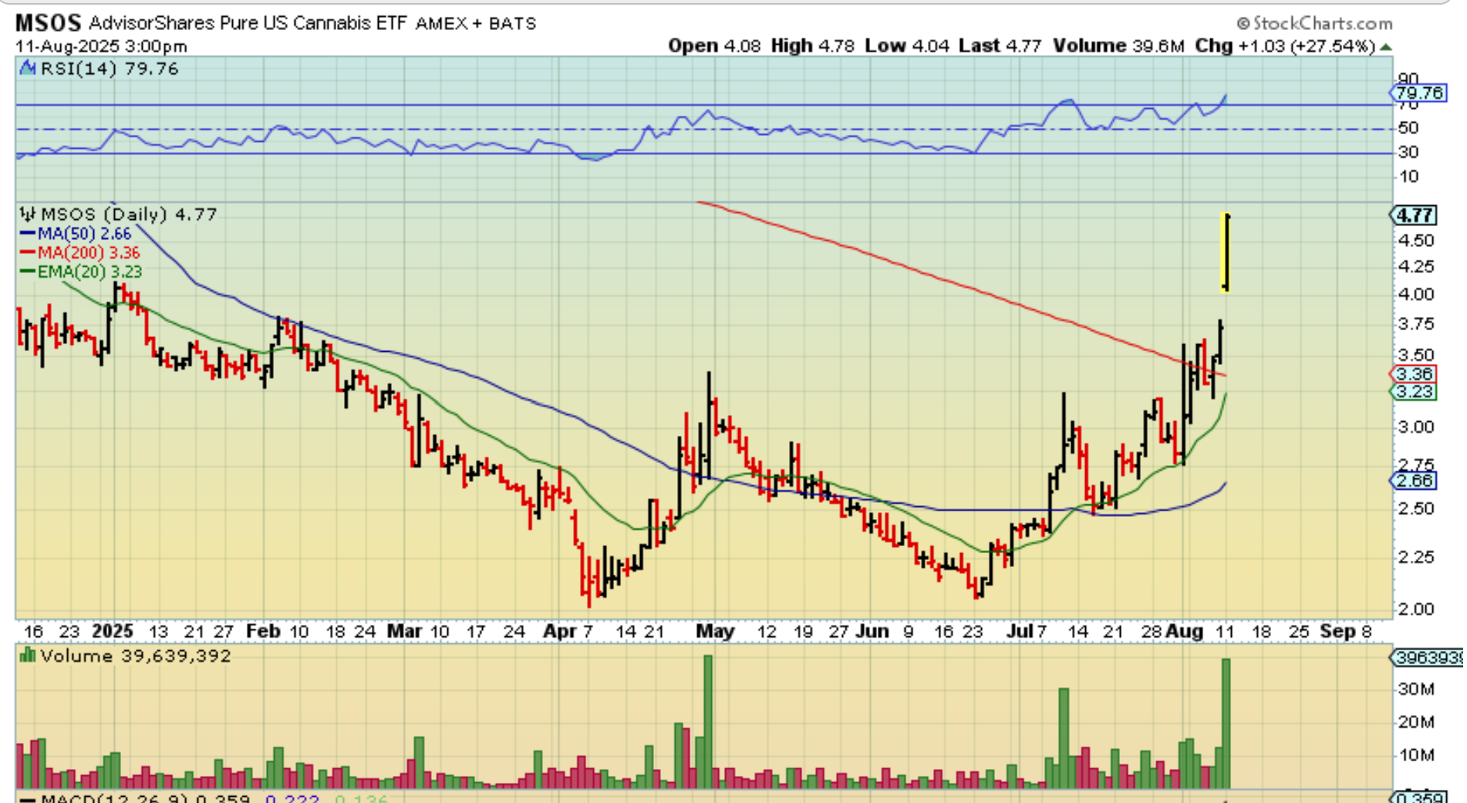Click the tall Aug 11 volume bar

[1226, 723]
